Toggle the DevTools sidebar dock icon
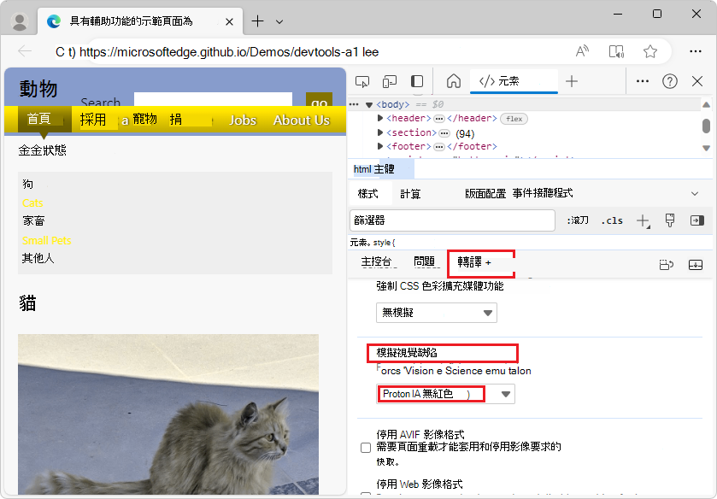The width and height of the screenshot is (717, 499). 417,81
